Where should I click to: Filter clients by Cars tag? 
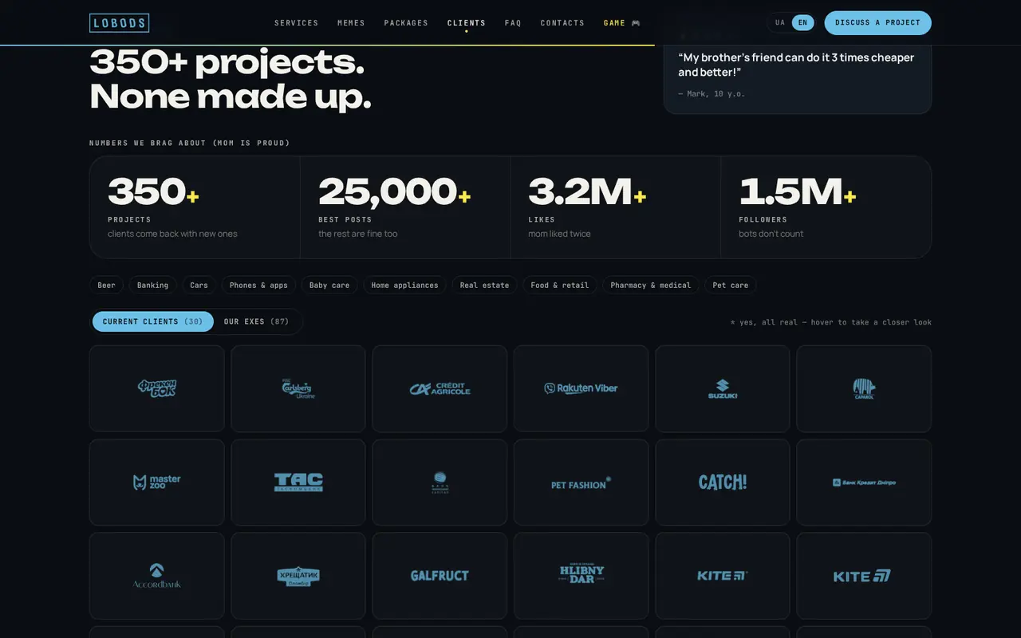point(199,285)
